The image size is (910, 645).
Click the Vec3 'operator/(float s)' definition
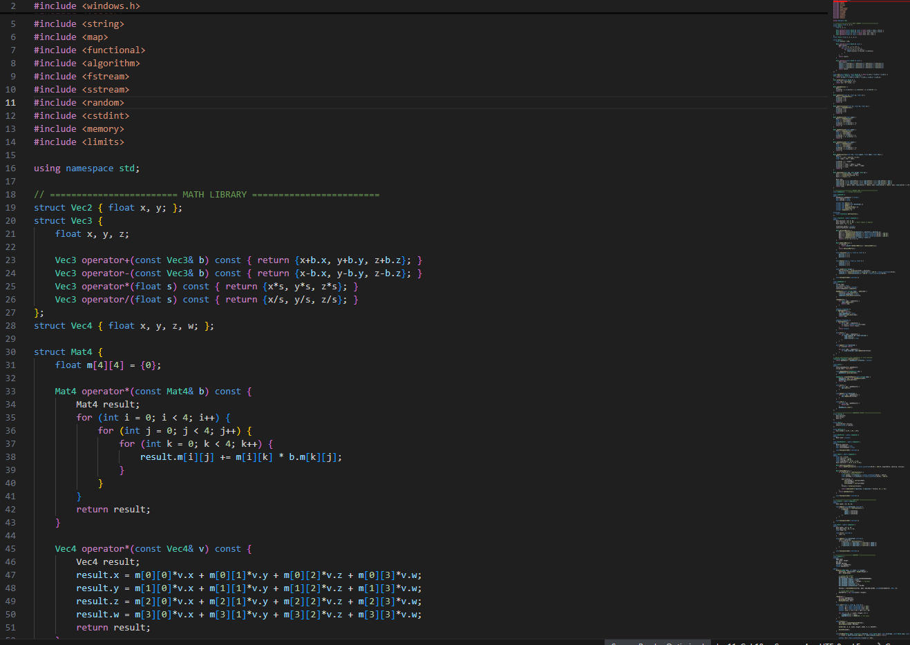click(x=207, y=299)
